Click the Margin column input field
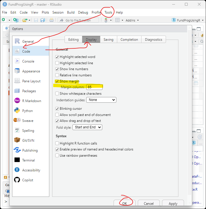This screenshot has width=206, height=209. click(94, 87)
